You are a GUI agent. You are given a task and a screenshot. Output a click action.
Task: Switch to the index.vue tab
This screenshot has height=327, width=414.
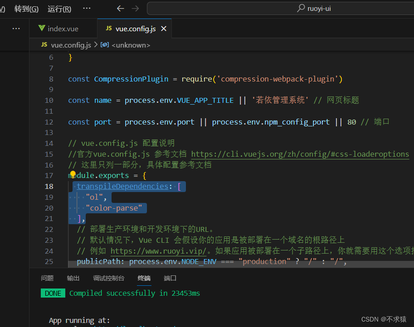click(63, 29)
